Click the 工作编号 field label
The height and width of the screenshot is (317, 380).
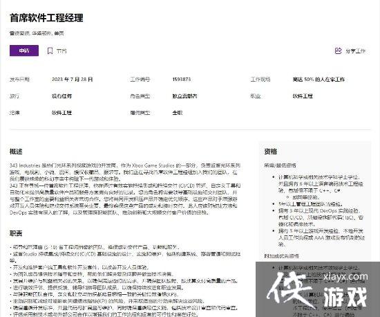tap(140, 80)
